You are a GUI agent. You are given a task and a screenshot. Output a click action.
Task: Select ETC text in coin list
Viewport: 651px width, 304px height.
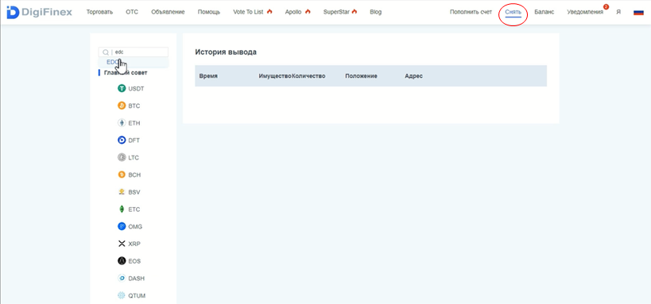point(134,210)
